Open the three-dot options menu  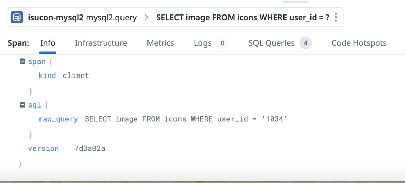click(336, 17)
